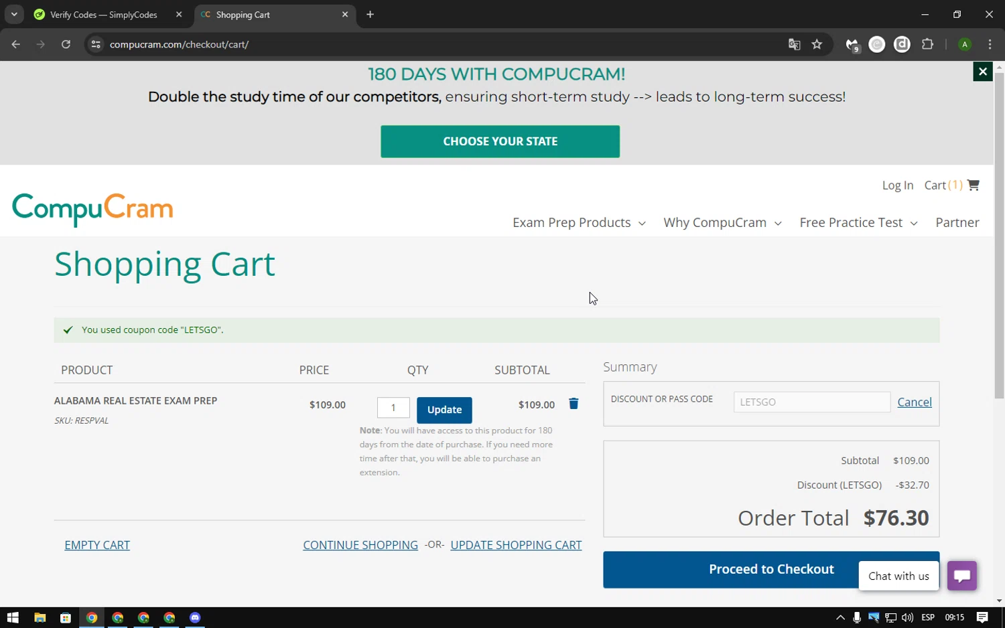Click the 'Shopping Cart' page heading
The height and width of the screenshot is (628, 1005).
[x=165, y=264]
